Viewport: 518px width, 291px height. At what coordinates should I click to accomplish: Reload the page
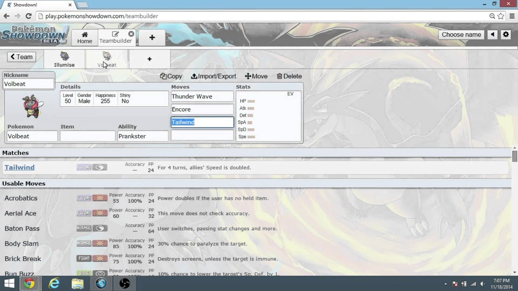(x=28, y=16)
